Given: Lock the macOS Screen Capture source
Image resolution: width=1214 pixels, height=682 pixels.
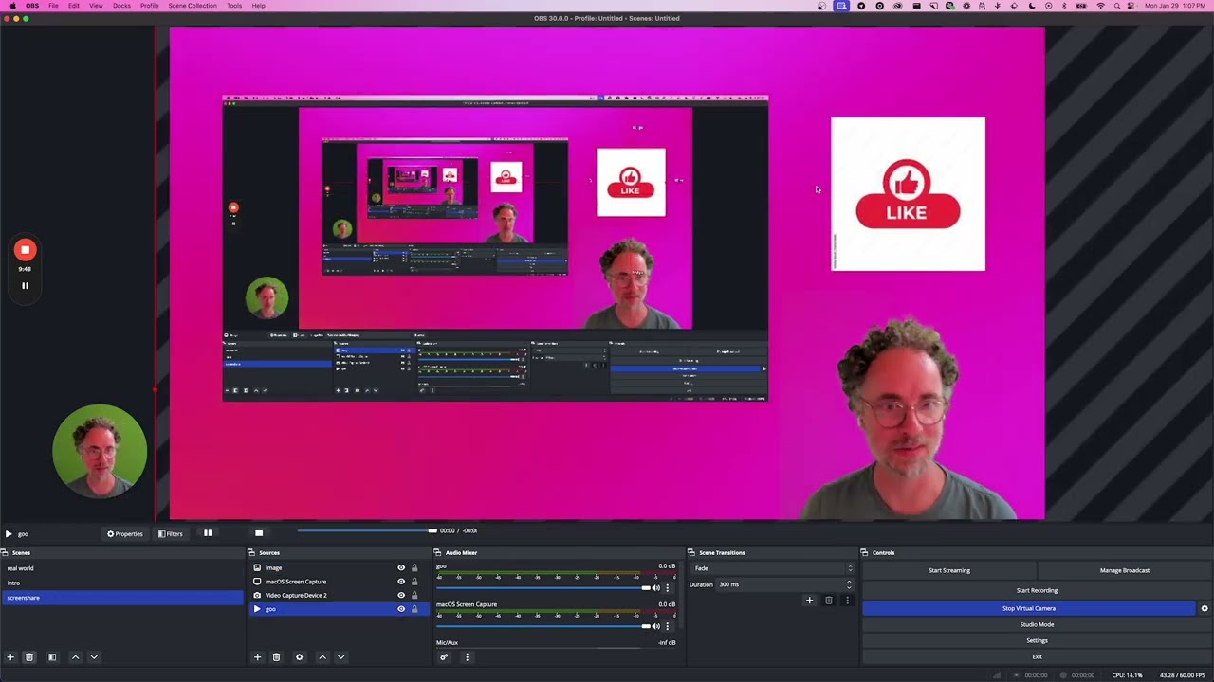Looking at the screenshot, I should click(414, 582).
